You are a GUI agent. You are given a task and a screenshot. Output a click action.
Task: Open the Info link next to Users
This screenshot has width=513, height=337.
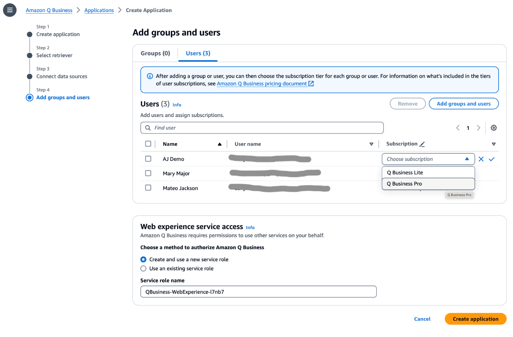pos(177,105)
